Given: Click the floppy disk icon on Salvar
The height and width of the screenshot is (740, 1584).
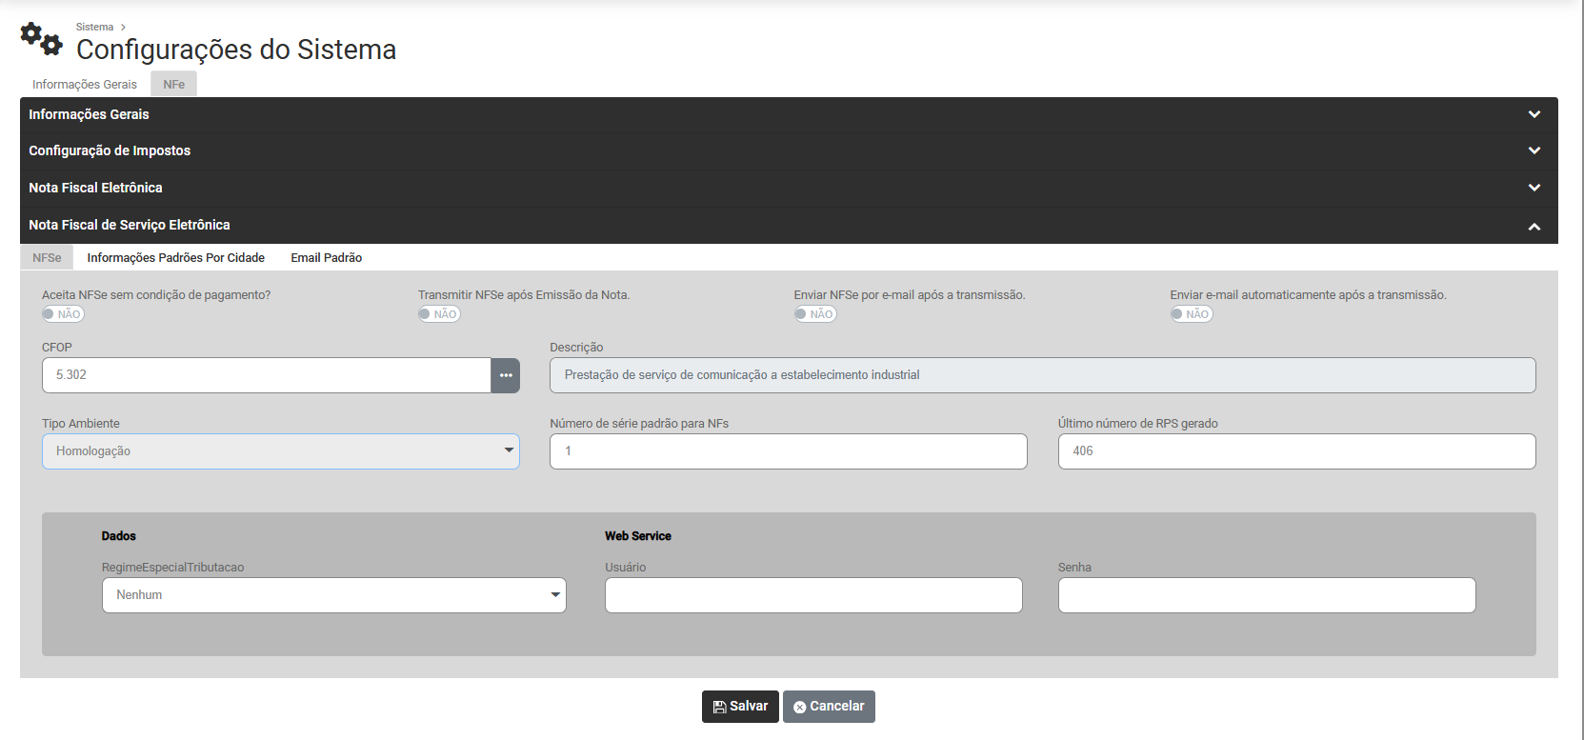Looking at the screenshot, I should point(719,707).
